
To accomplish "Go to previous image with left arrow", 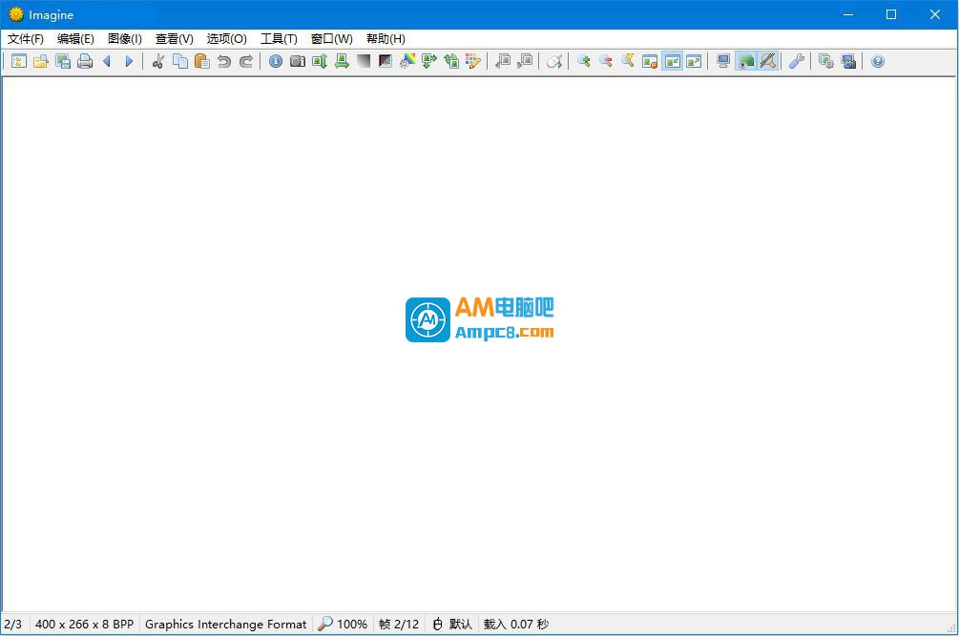I will pos(107,61).
